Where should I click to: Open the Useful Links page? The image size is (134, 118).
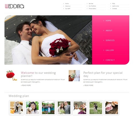(x=115, y=6)
